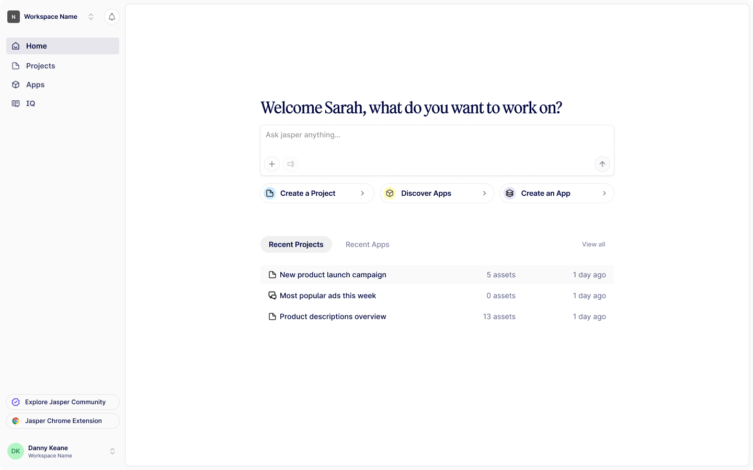Open Apps from the sidebar
This screenshot has width=753, height=470.
pos(35,85)
